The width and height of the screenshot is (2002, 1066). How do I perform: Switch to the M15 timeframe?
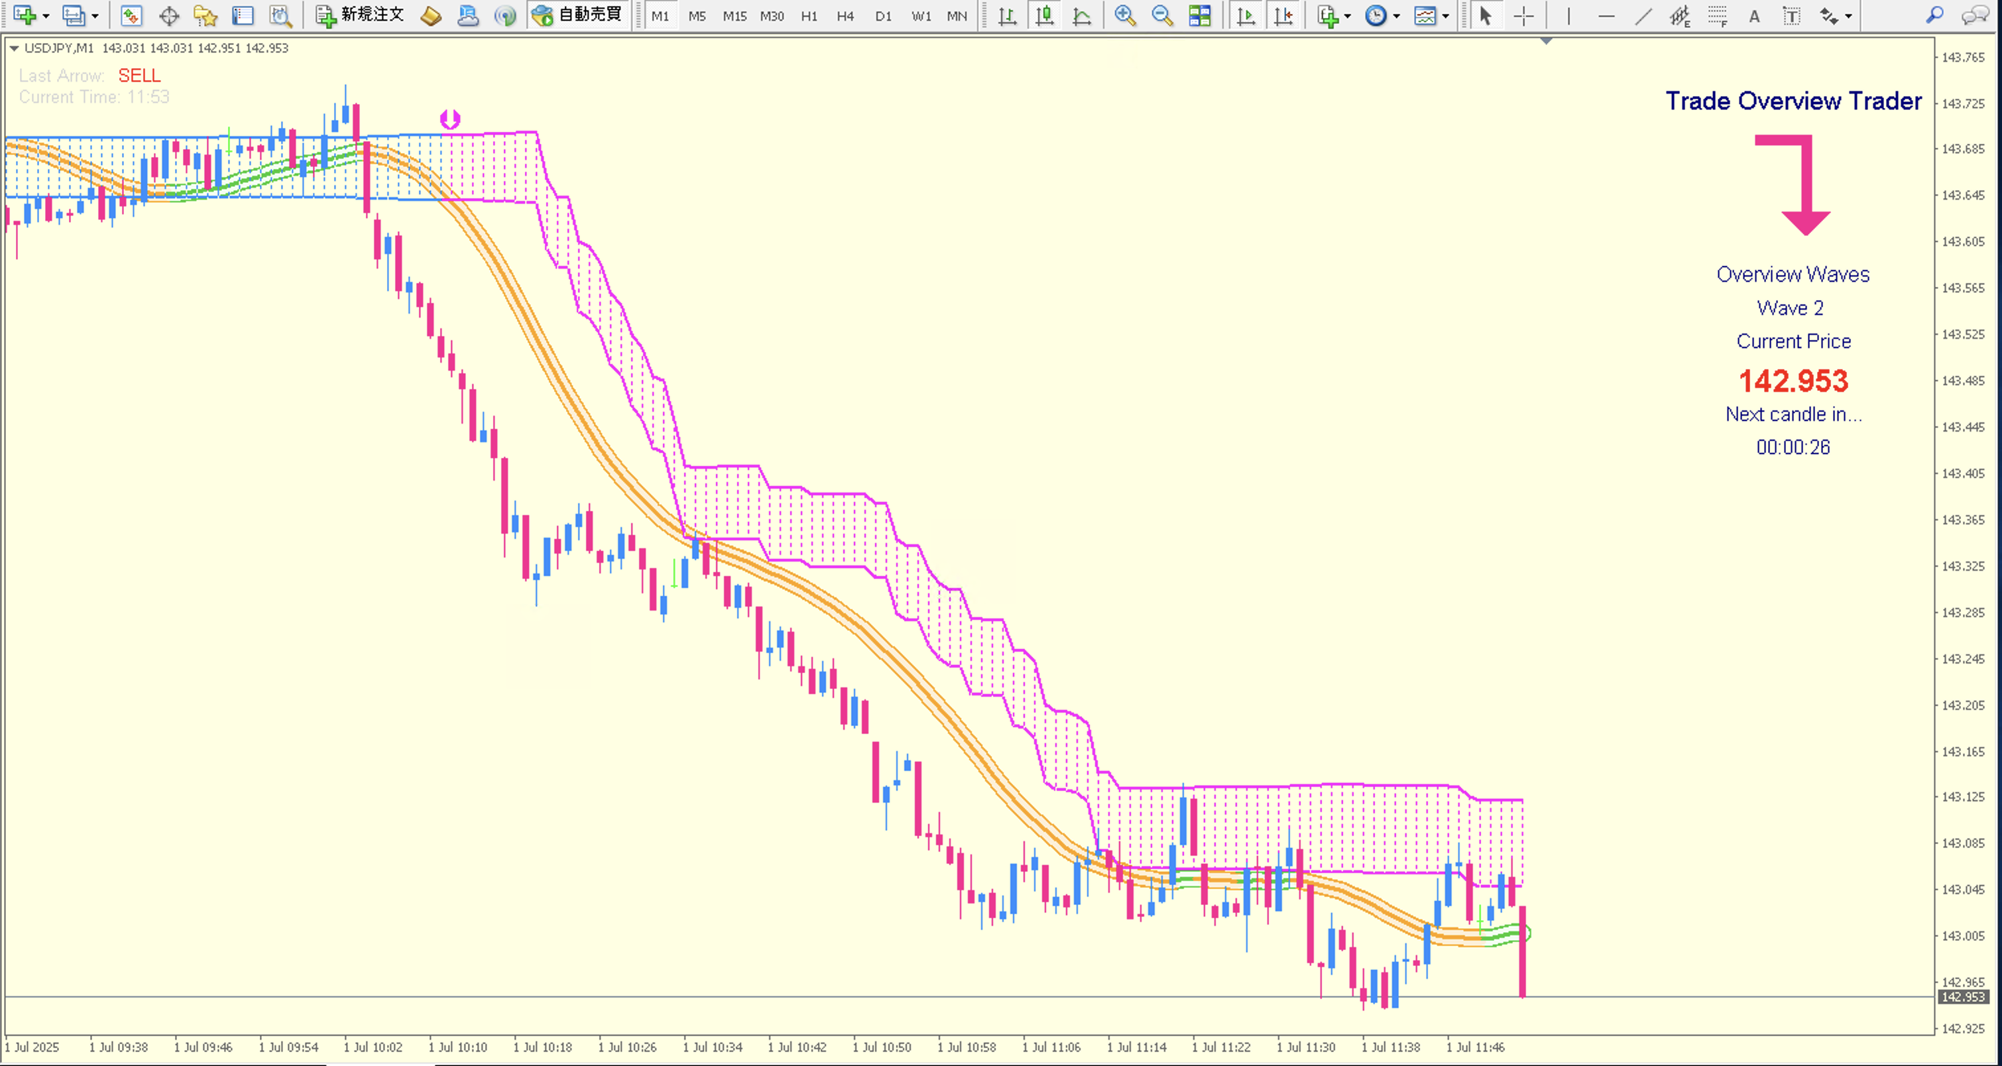734,15
